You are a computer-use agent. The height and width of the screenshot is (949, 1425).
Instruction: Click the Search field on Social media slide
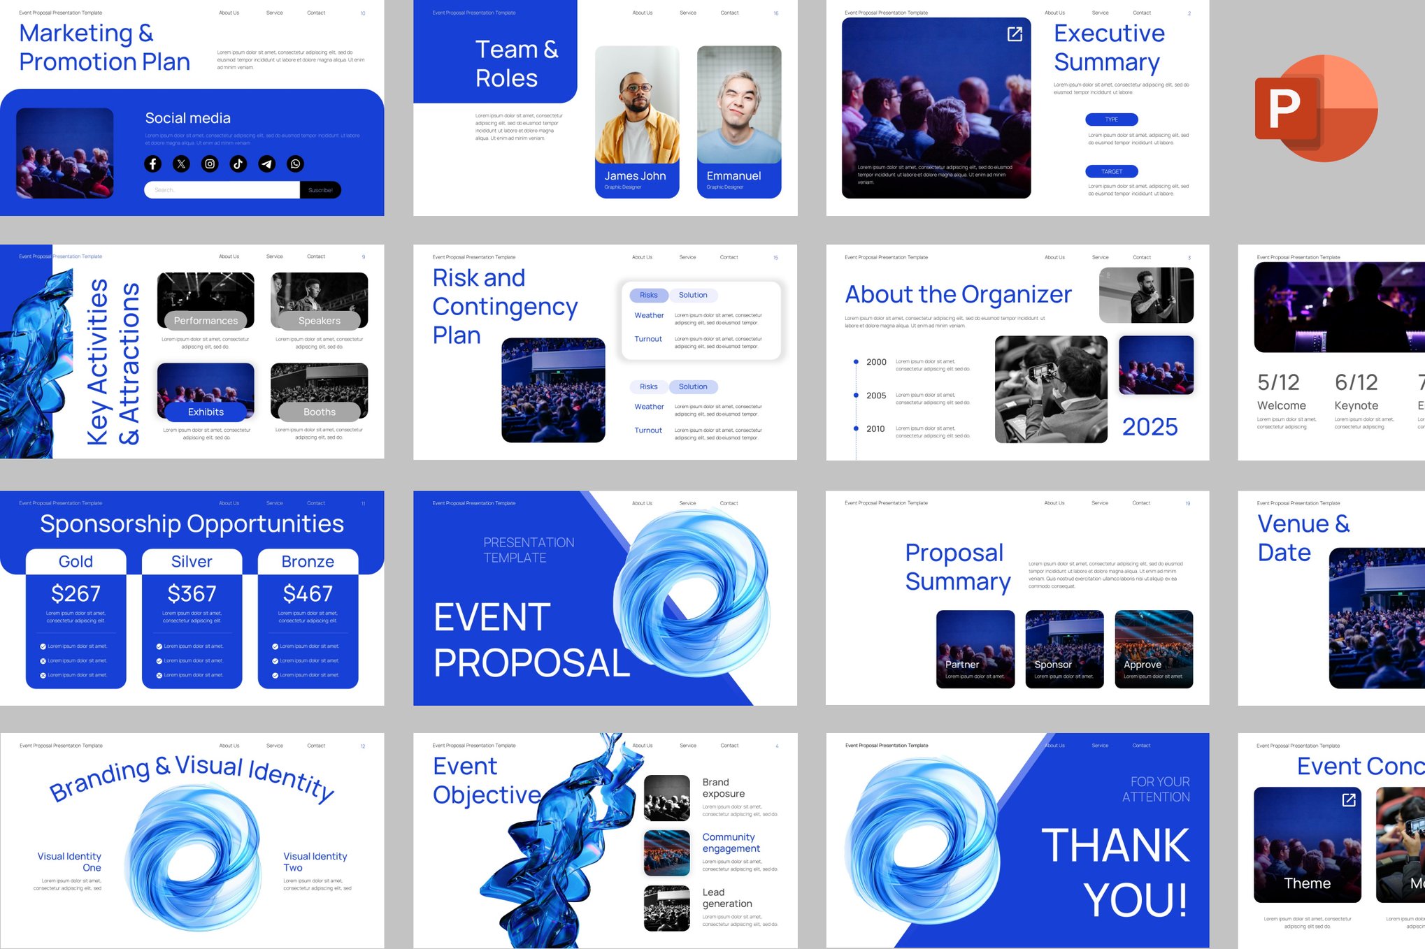[x=222, y=190]
